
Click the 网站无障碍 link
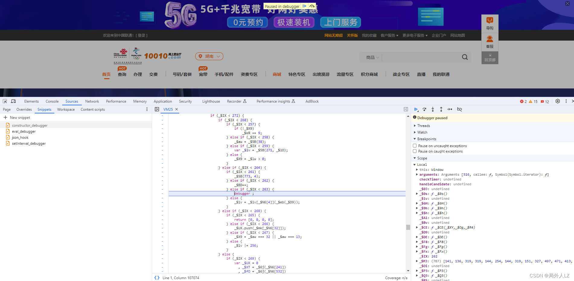[333, 35]
